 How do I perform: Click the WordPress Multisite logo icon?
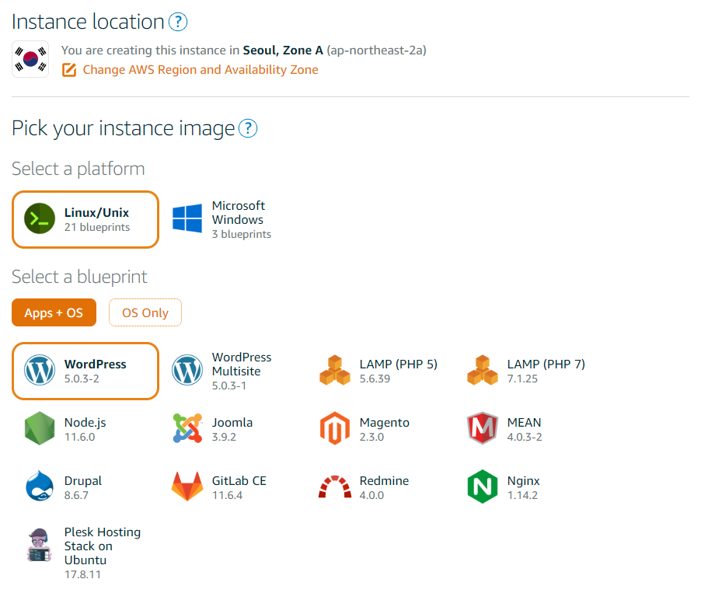click(187, 370)
